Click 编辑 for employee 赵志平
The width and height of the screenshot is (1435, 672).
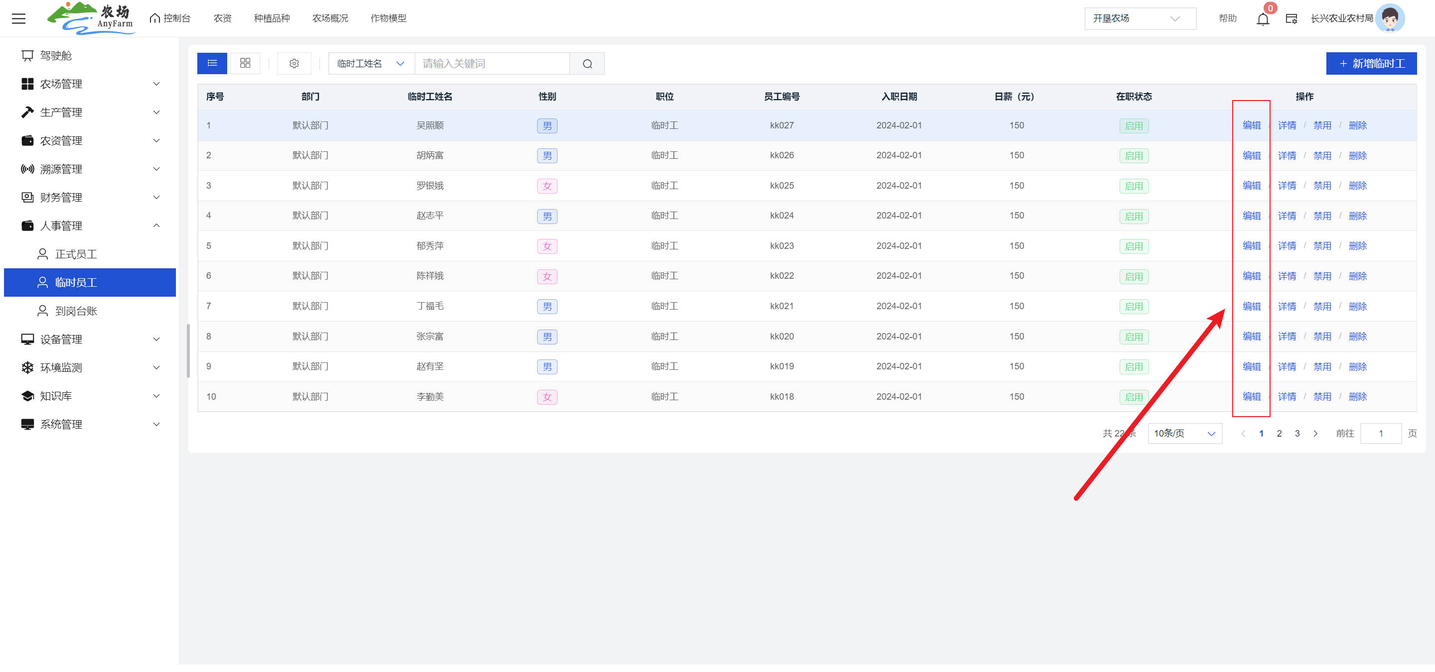[x=1251, y=216]
